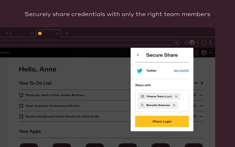Image resolution: width=235 pixels, height=147 pixels.
Task: Close the active tab with yellow icon
Action: coord(57,34)
